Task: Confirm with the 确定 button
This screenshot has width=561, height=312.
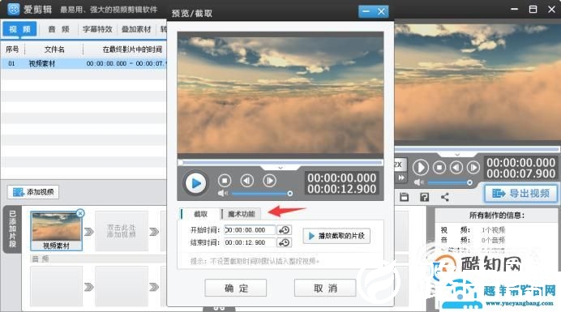Action: click(x=236, y=288)
